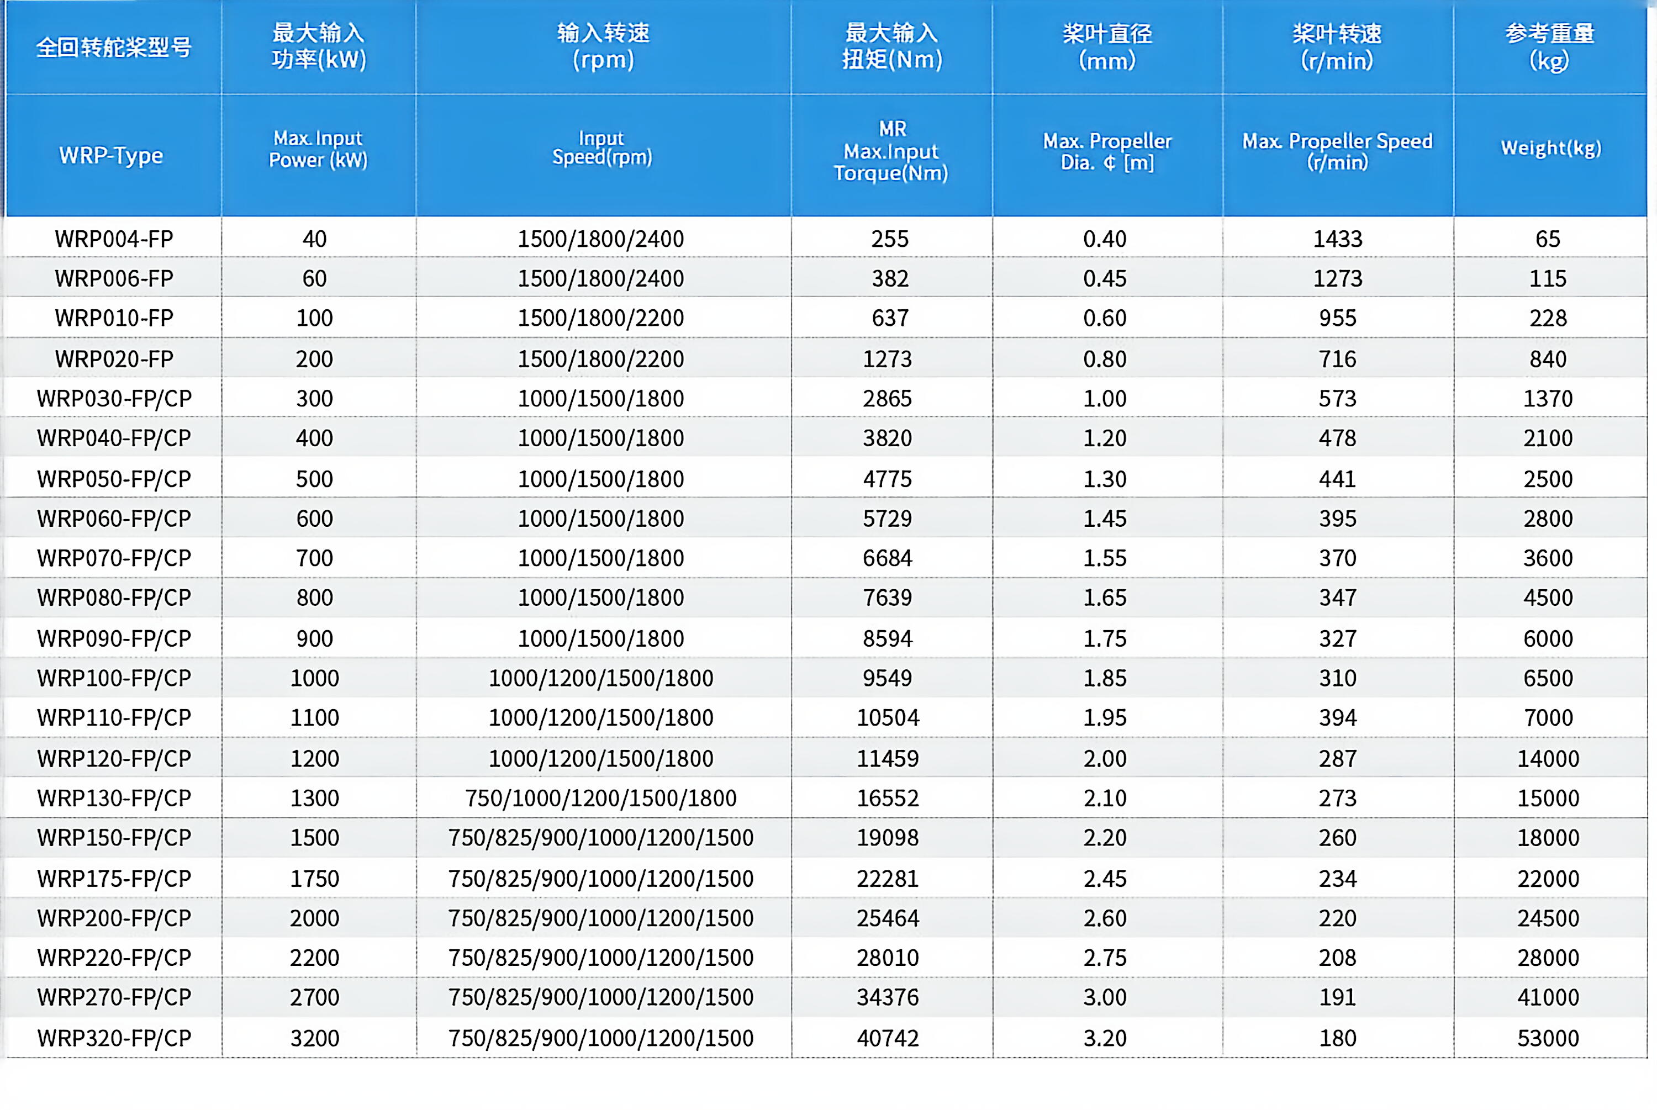Click the 750/1000/1200/1500/1800 speed cell
The image size is (1657, 1110).
pyautogui.click(x=601, y=798)
